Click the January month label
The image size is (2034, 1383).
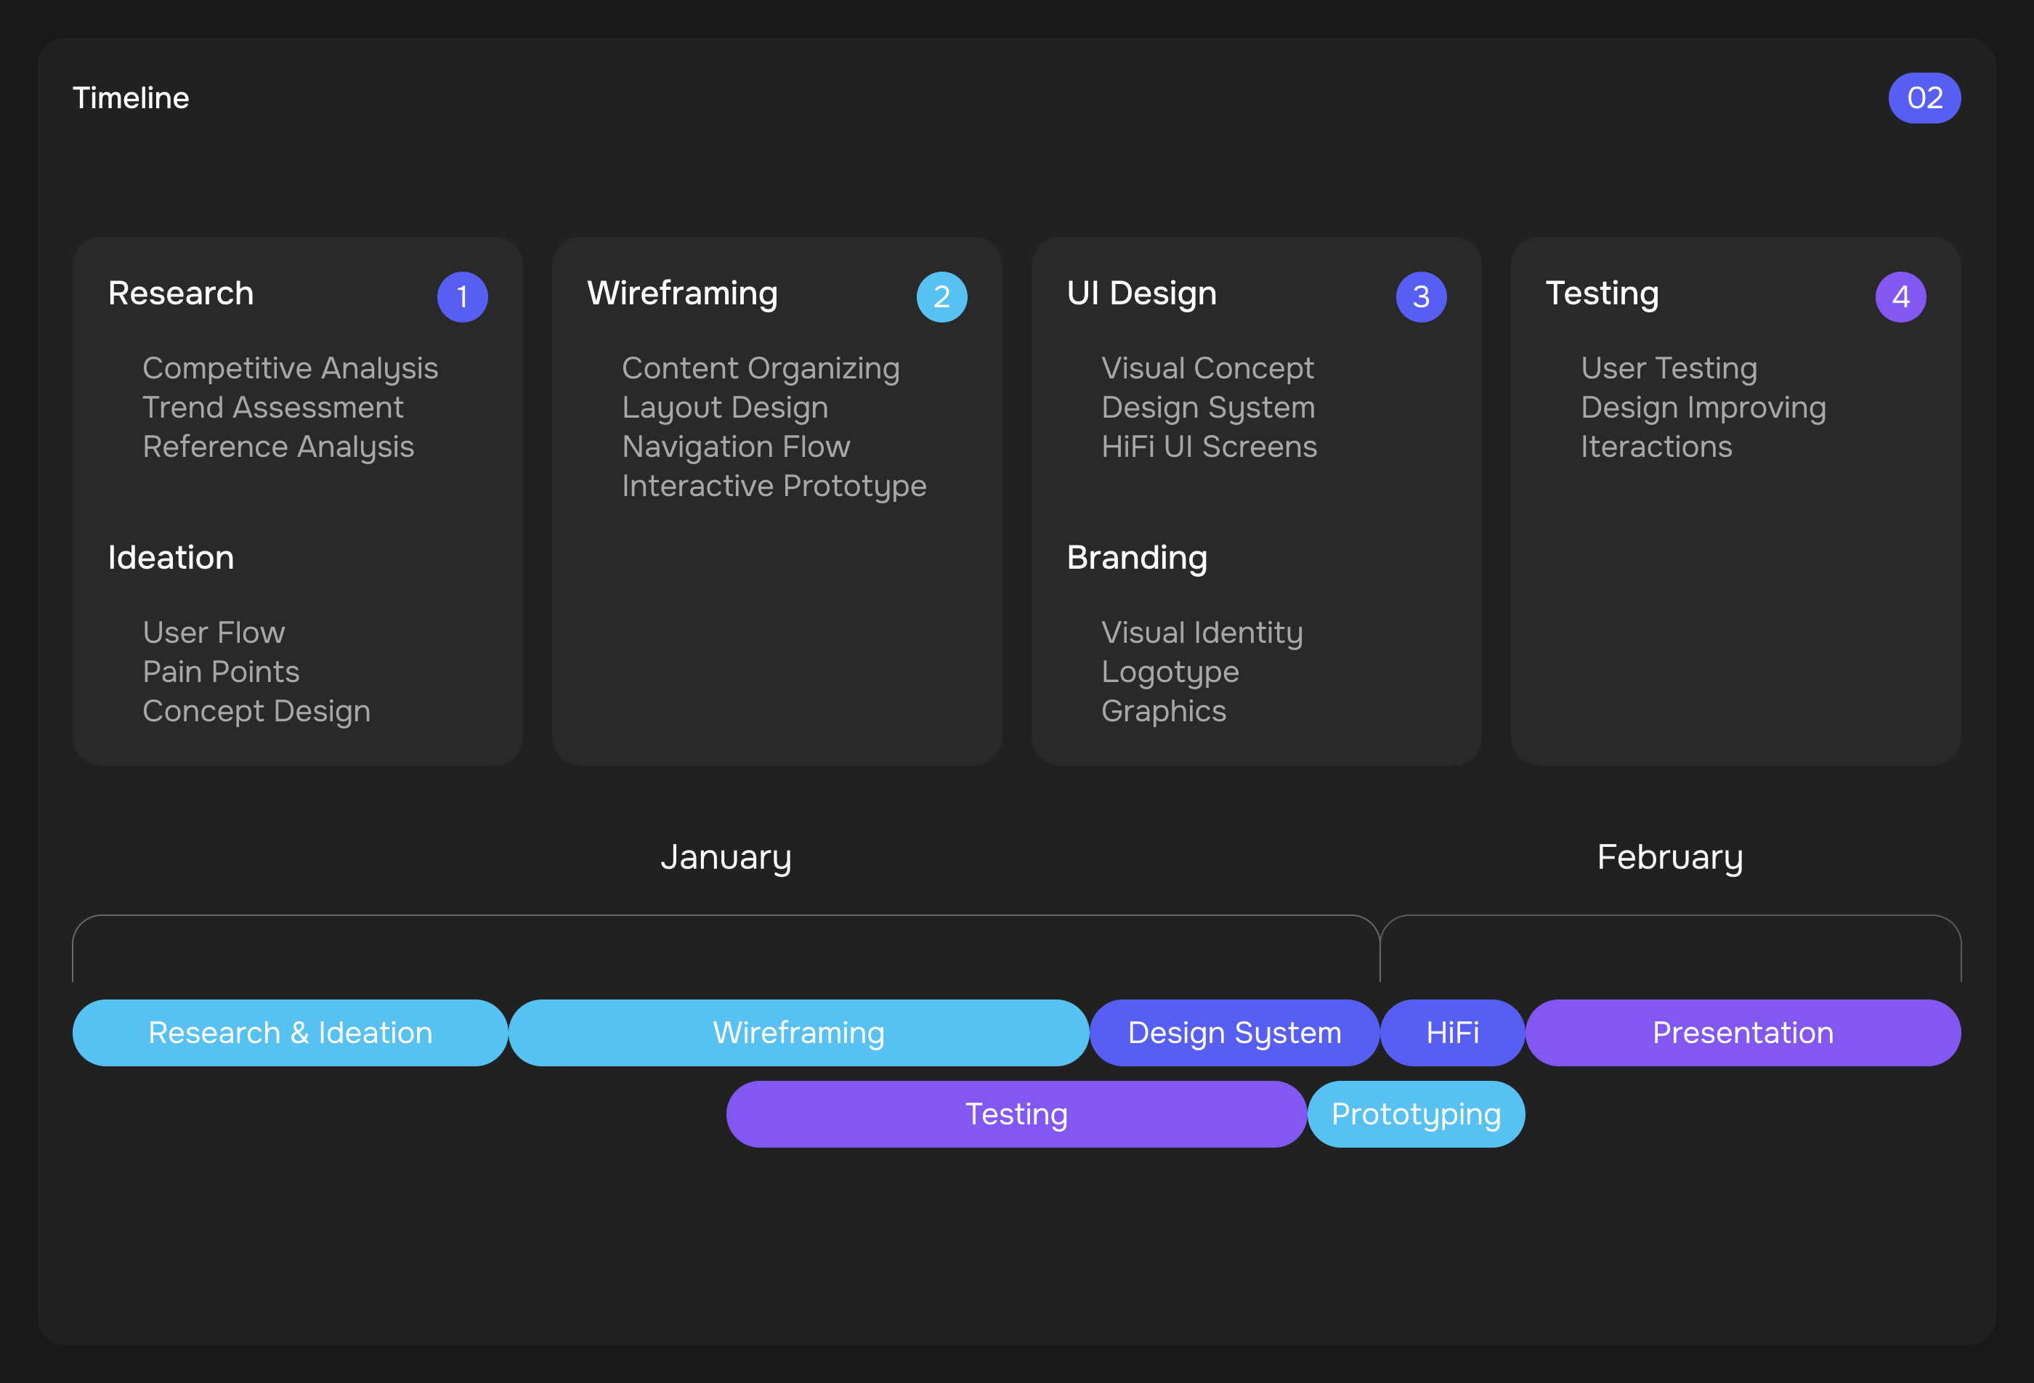[x=726, y=857]
